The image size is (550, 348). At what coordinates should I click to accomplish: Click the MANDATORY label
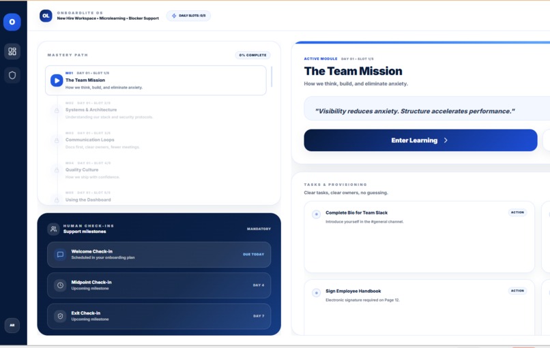(x=259, y=229)
